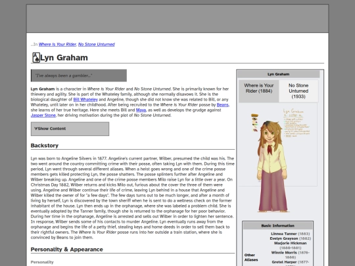Open the No Stone Unturned link

(x=97, y=45)
